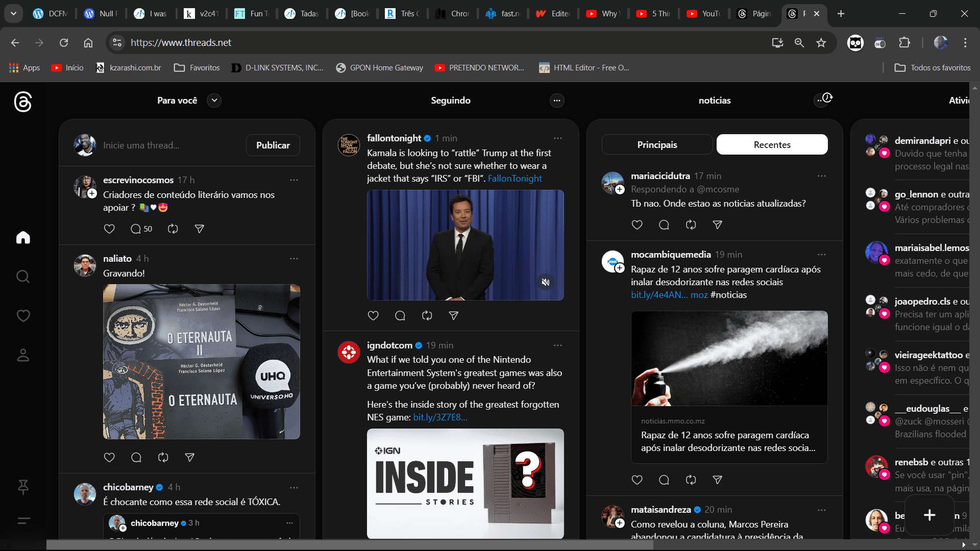
Task: Click the Publicar button
Action: coord(273,145)
